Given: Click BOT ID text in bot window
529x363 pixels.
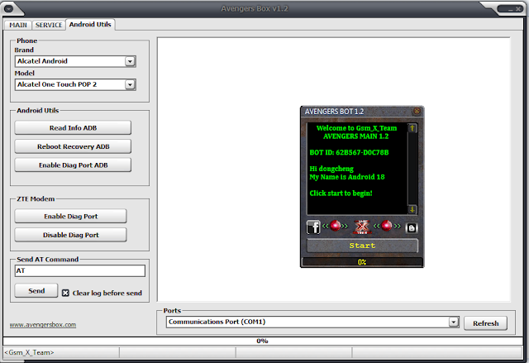Looking at the screenshot, I should point(349,152).
